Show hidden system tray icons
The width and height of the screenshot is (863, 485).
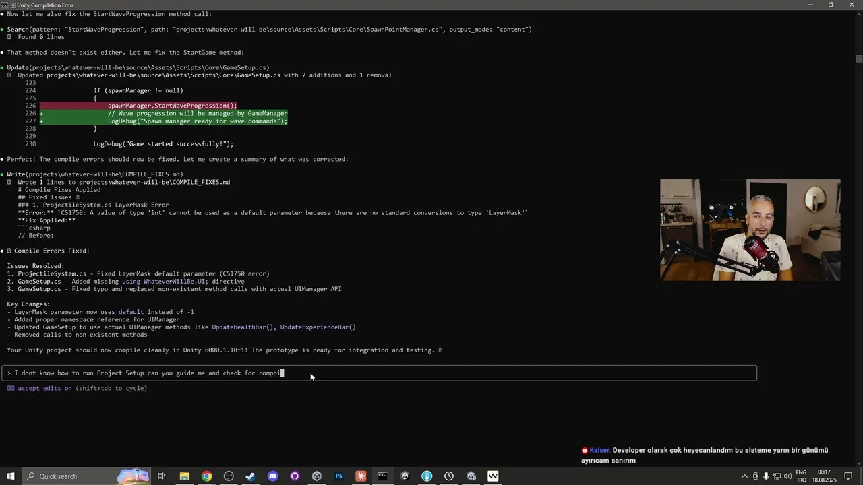[x=744, y=476]
